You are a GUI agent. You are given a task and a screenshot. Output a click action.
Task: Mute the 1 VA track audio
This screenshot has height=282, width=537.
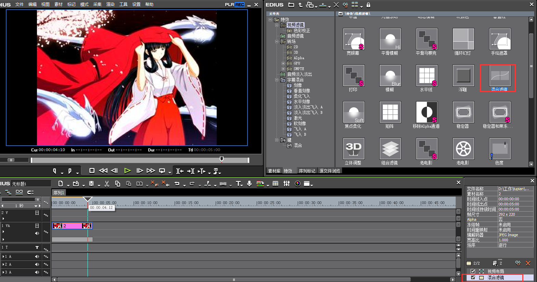(37, 233)
